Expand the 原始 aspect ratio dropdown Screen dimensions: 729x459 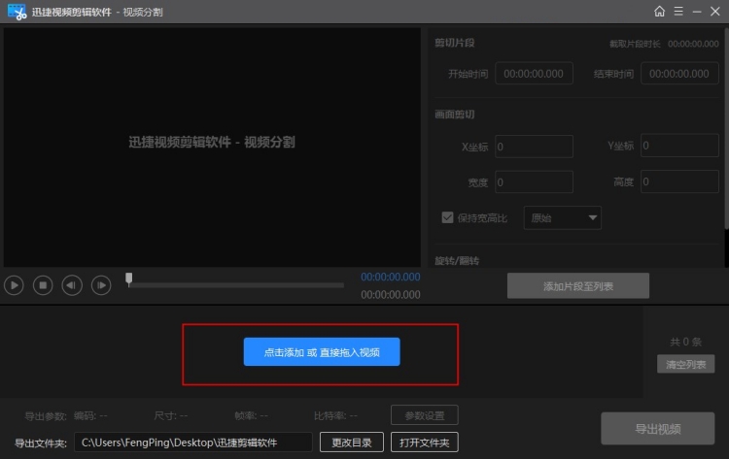pos(563,217)
